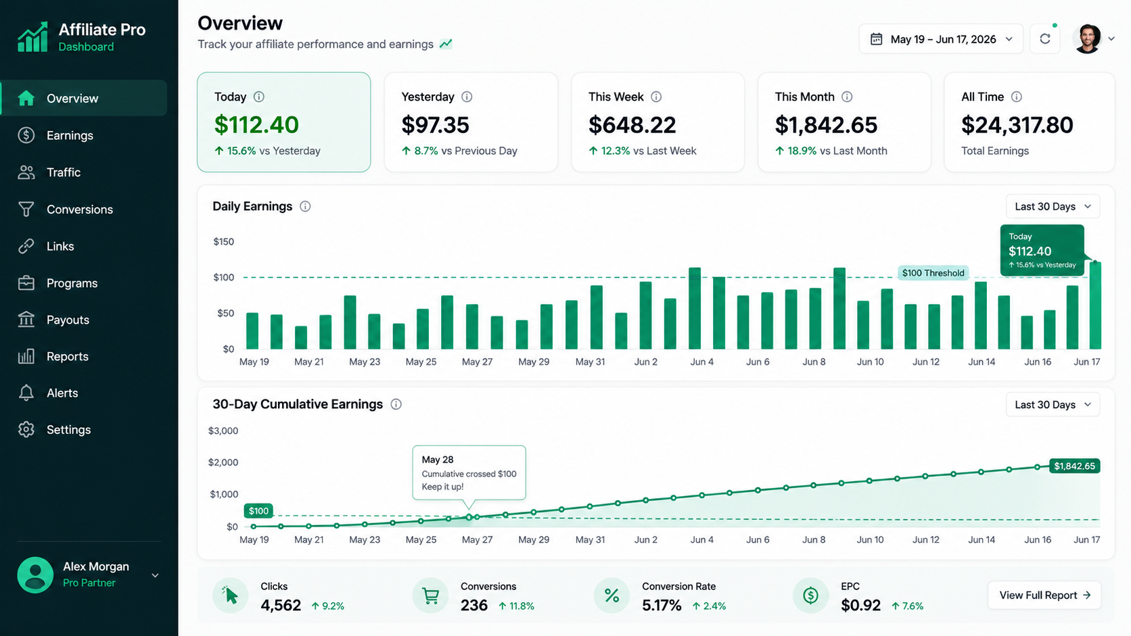
Task: Click the Jun 17 bar in Daily Earnings
Action: pos(1095,305)
